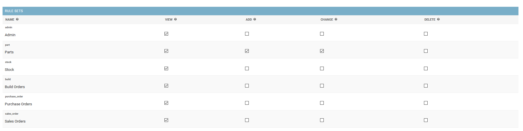Check Delete permission for Purchase Orders
The height and width of the screenshot is (131, 523).
(426, 103)
